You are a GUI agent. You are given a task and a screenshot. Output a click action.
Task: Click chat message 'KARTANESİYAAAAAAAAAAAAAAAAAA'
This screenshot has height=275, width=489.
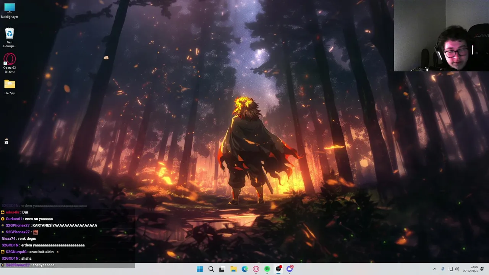click(x=65, y=225)
